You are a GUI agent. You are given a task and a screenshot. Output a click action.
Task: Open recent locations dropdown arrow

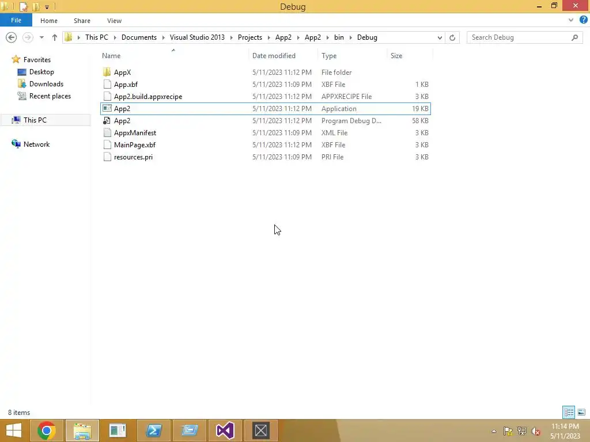coord(41,37)
